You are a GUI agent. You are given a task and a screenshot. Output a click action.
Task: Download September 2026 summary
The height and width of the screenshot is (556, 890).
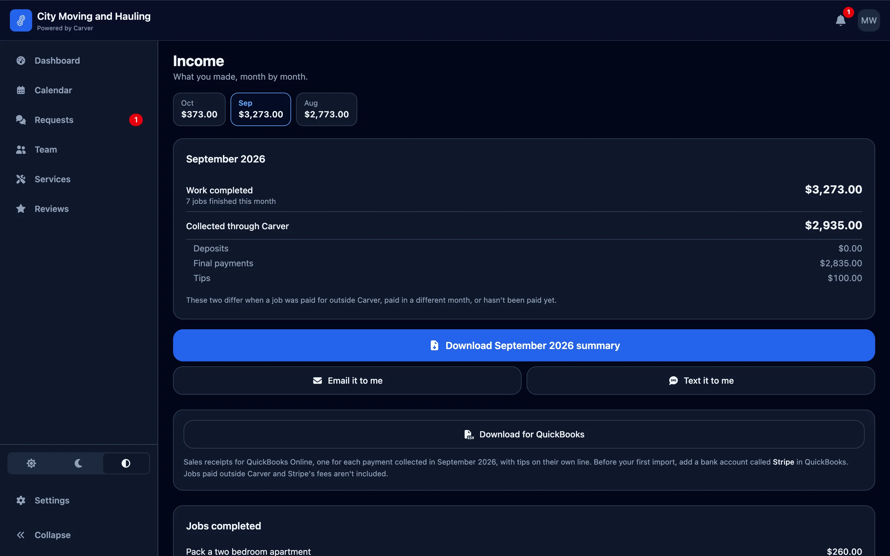[524, 345]
